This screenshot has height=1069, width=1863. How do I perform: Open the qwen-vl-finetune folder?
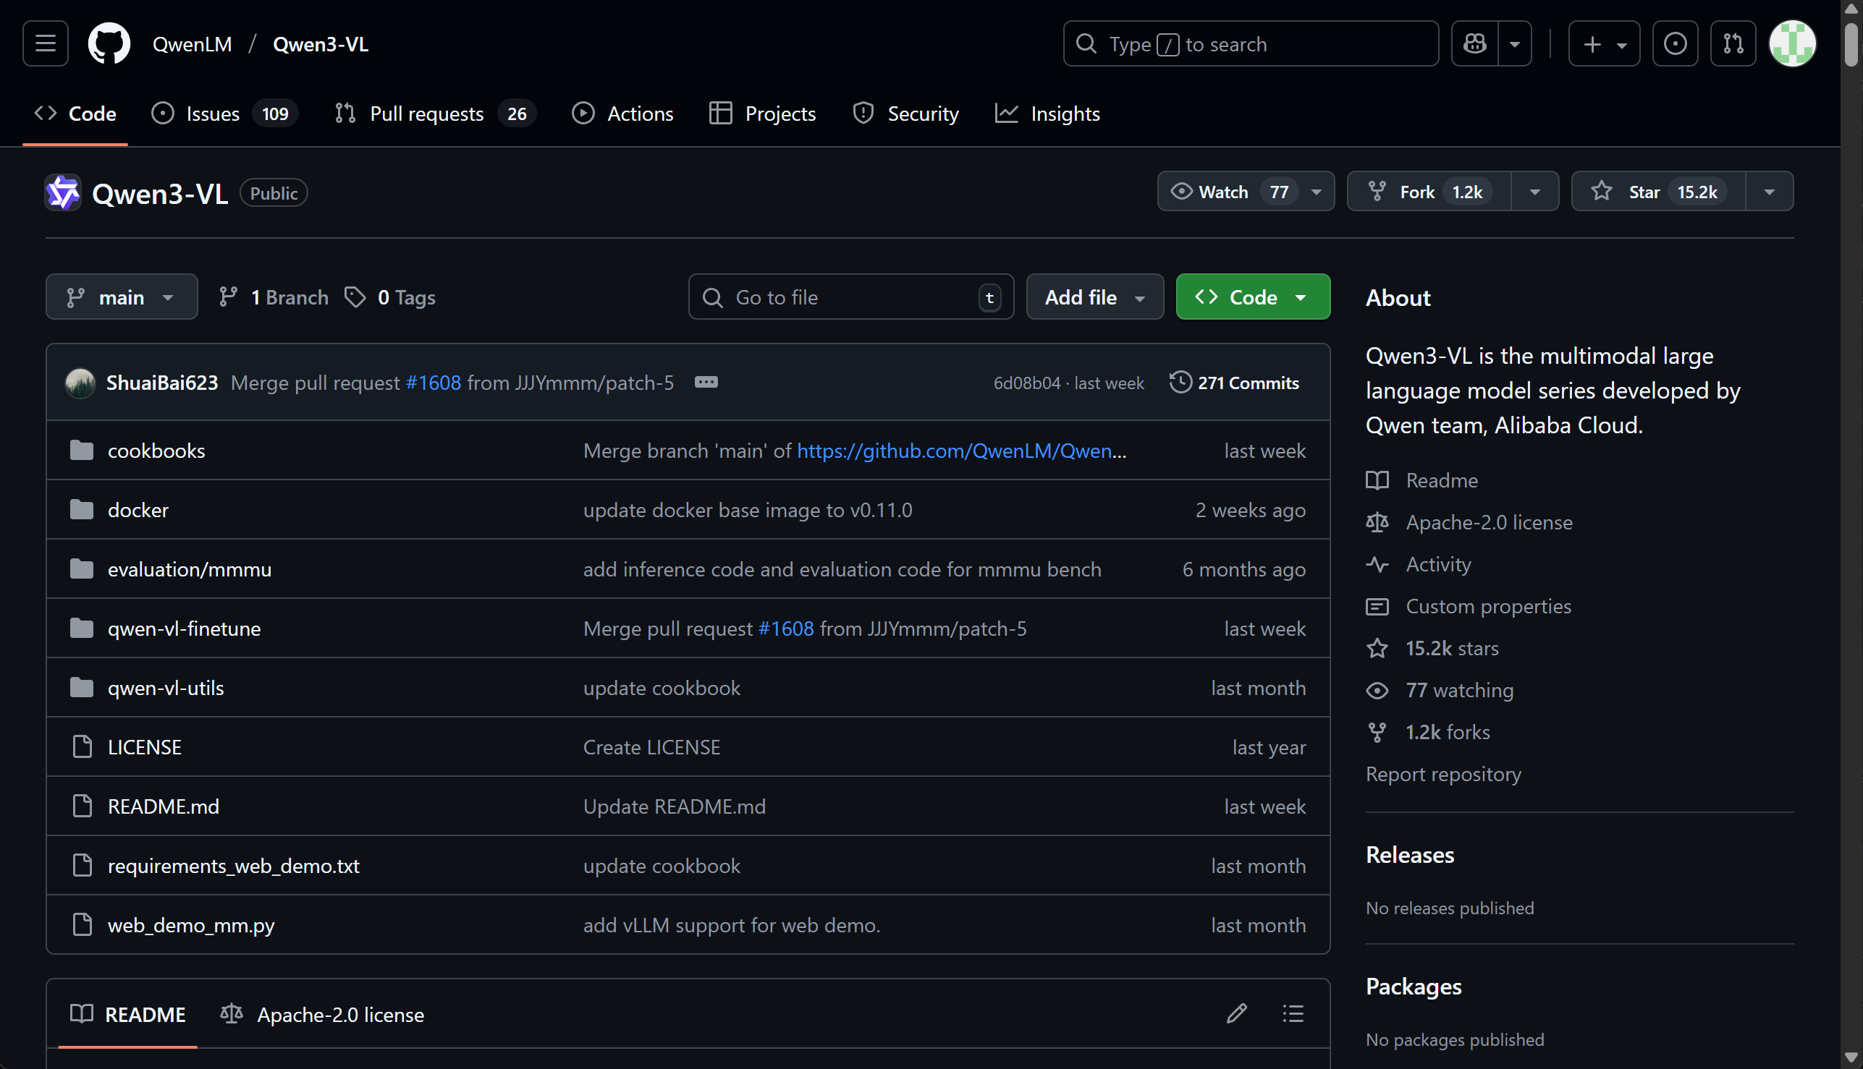click(x=184, y=629)
